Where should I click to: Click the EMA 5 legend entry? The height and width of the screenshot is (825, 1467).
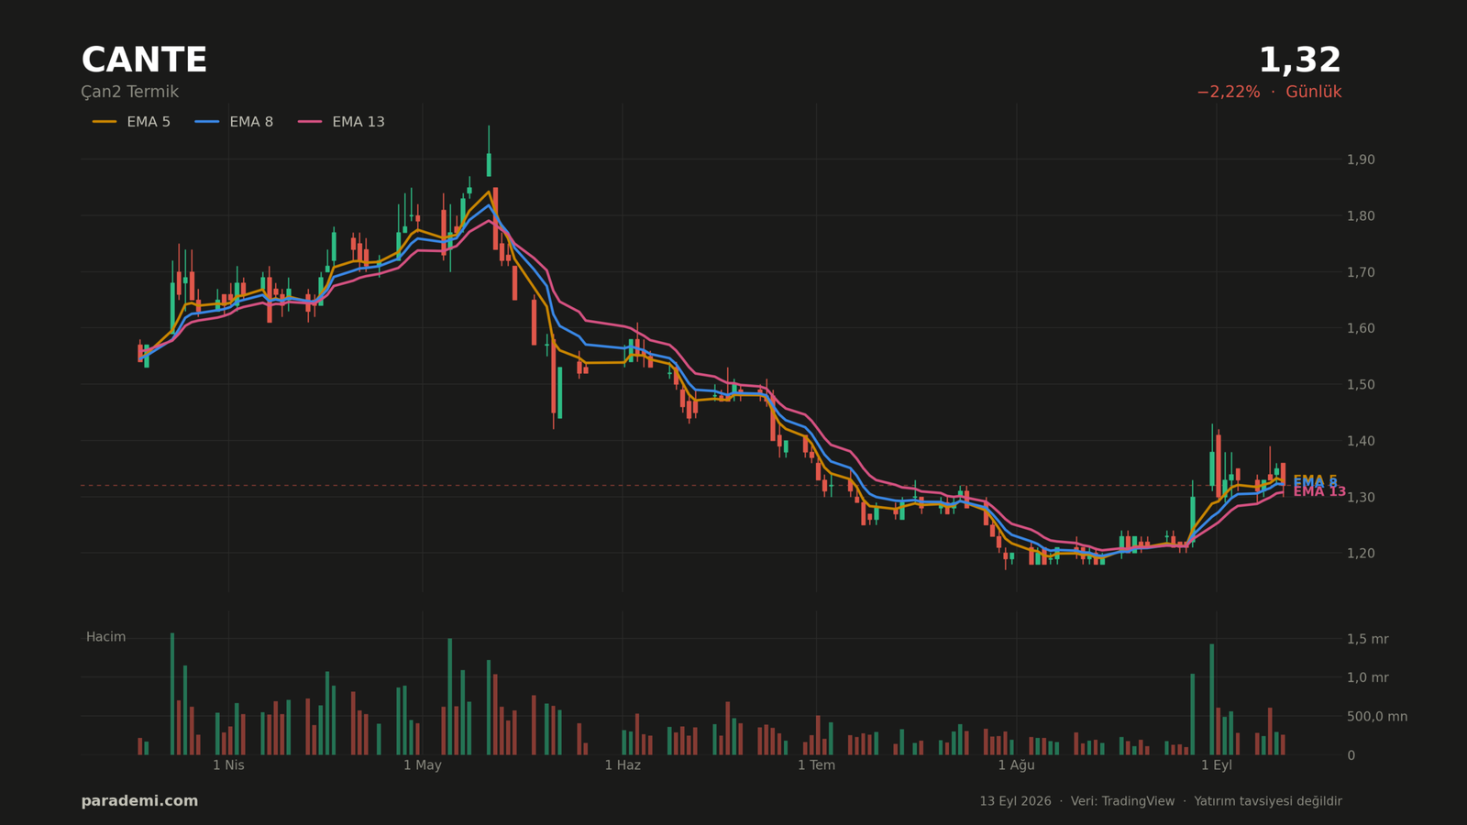(x=131, y=122)
